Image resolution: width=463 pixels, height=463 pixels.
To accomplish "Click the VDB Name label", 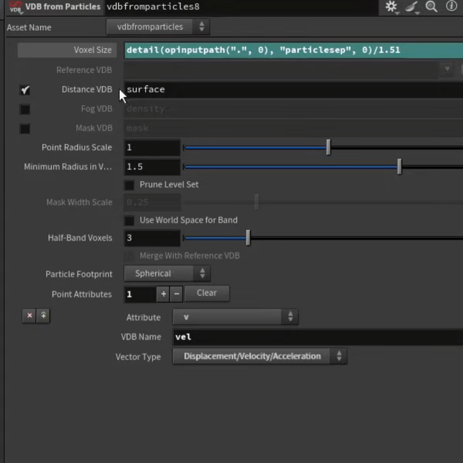I will tap(141, 337).
